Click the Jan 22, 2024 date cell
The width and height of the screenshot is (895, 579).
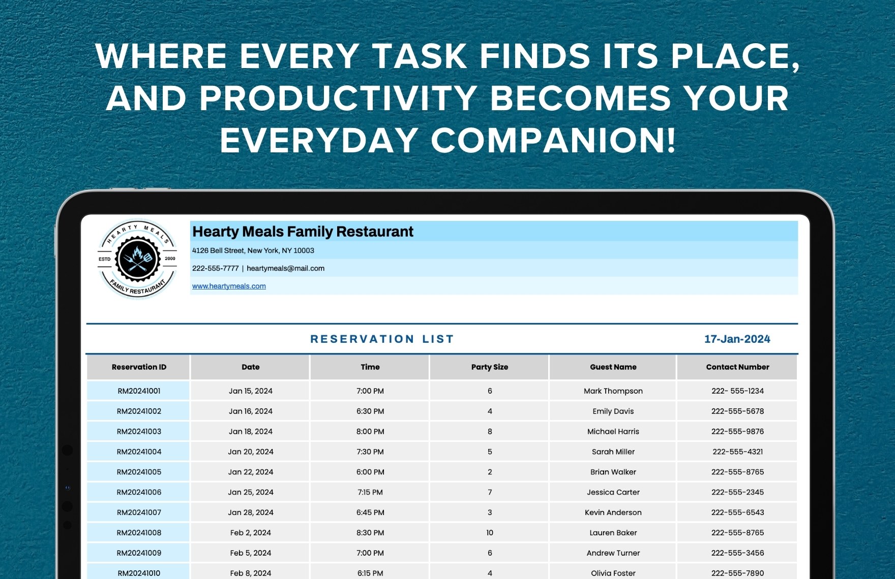(x=250, y=472)
